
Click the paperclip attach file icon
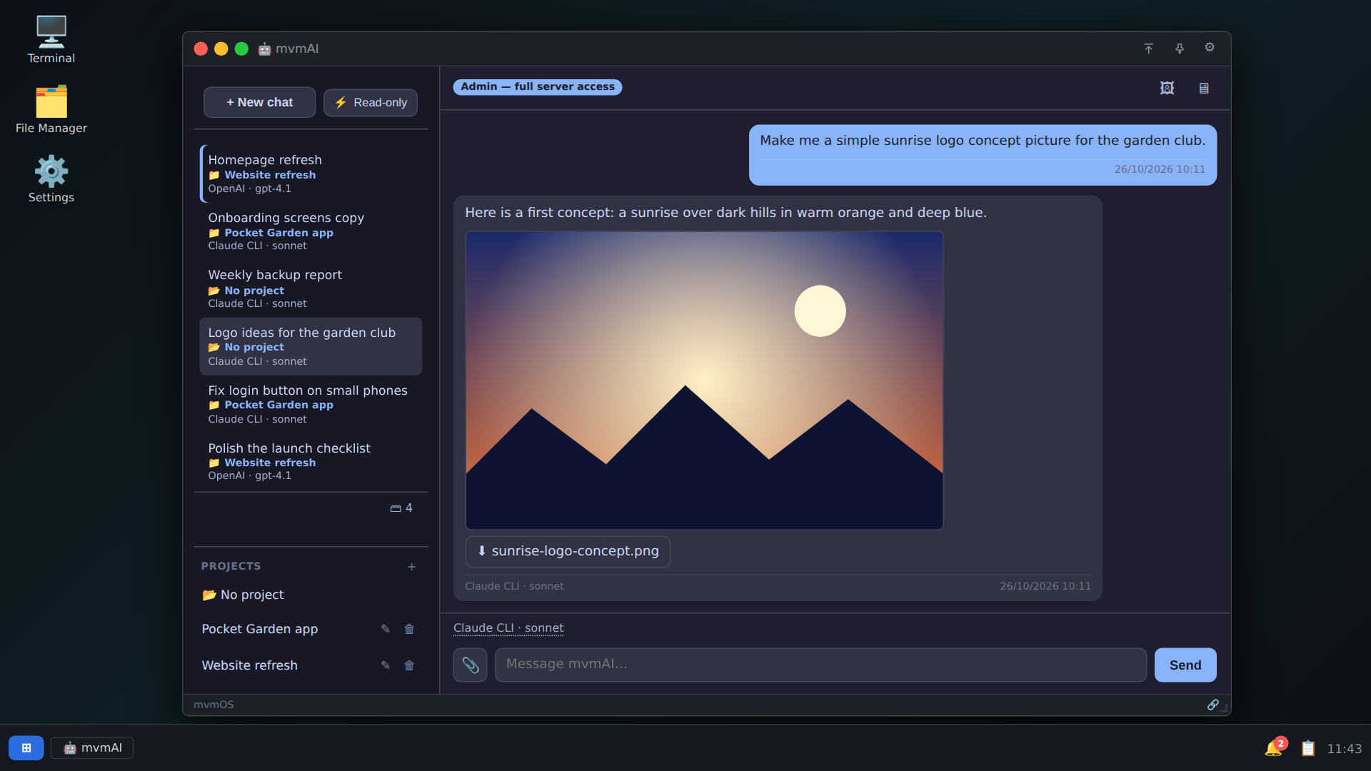click(470, 665)
